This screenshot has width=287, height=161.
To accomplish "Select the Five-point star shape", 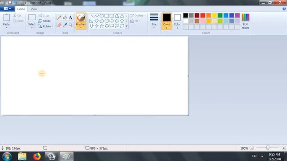I will click(x=102, y=26).
